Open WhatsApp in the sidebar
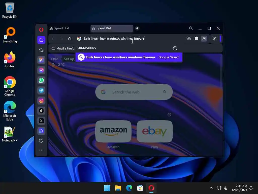Image resolution: width=258 pixels, height=194 pixels. click(41, 80)
